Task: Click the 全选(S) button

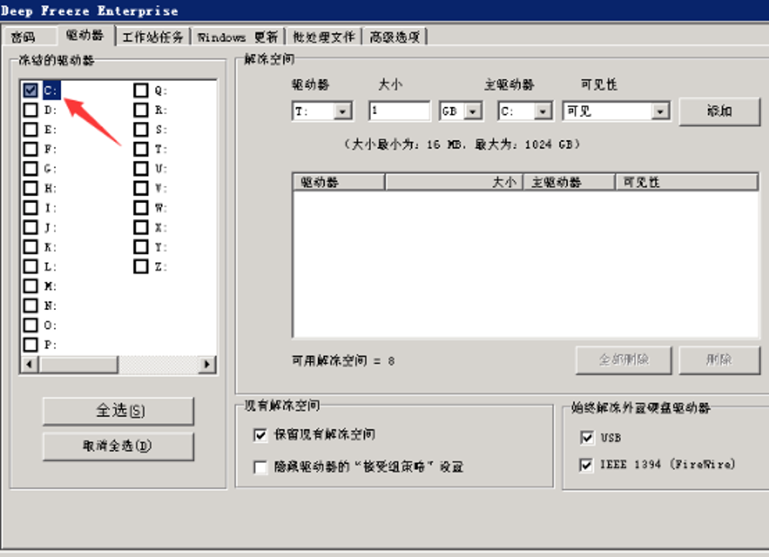Action: pos(119,411)
